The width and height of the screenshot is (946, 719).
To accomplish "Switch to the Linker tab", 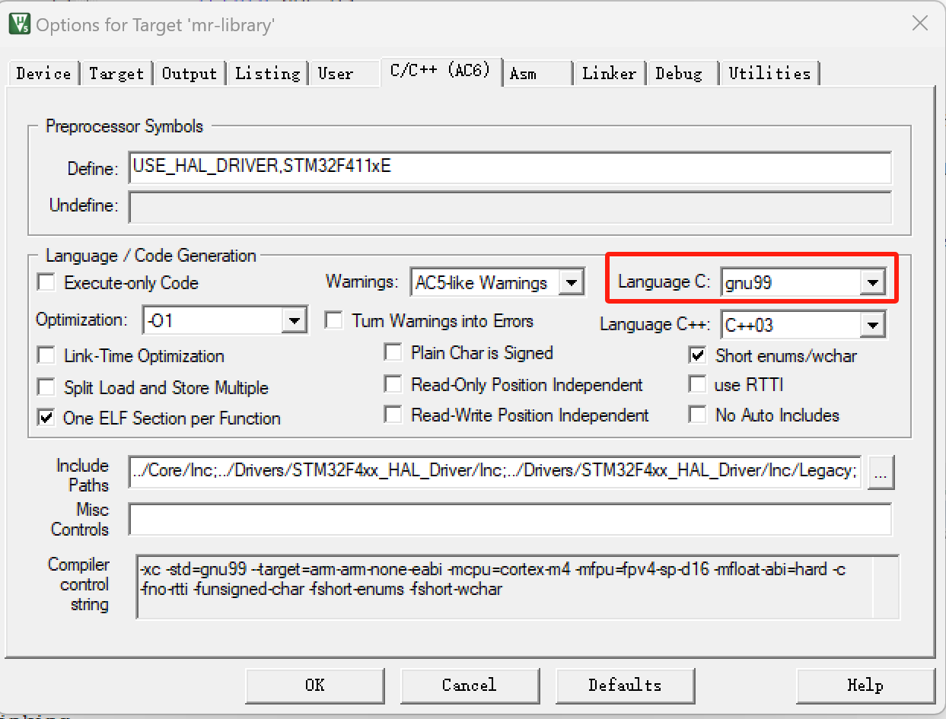I will [x=608, y=73].
